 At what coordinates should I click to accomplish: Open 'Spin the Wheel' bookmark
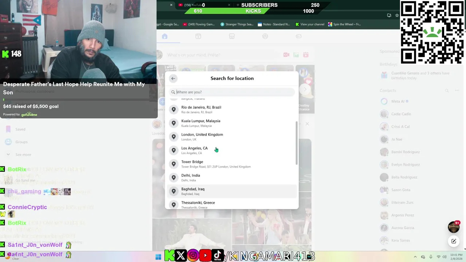click(344, 24)
